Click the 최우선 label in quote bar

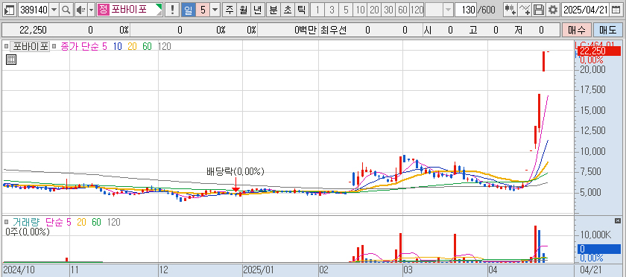coord(334,30)
